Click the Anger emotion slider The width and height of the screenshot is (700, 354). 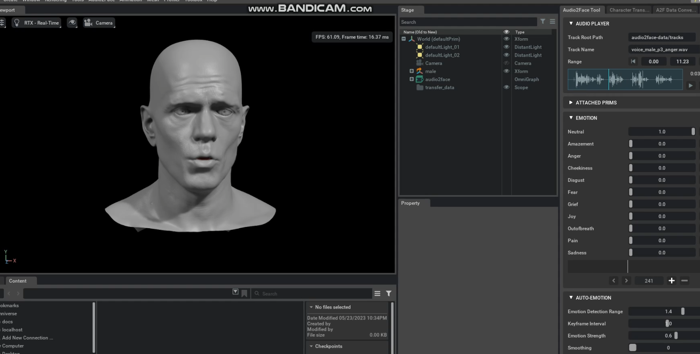(661, 156)
